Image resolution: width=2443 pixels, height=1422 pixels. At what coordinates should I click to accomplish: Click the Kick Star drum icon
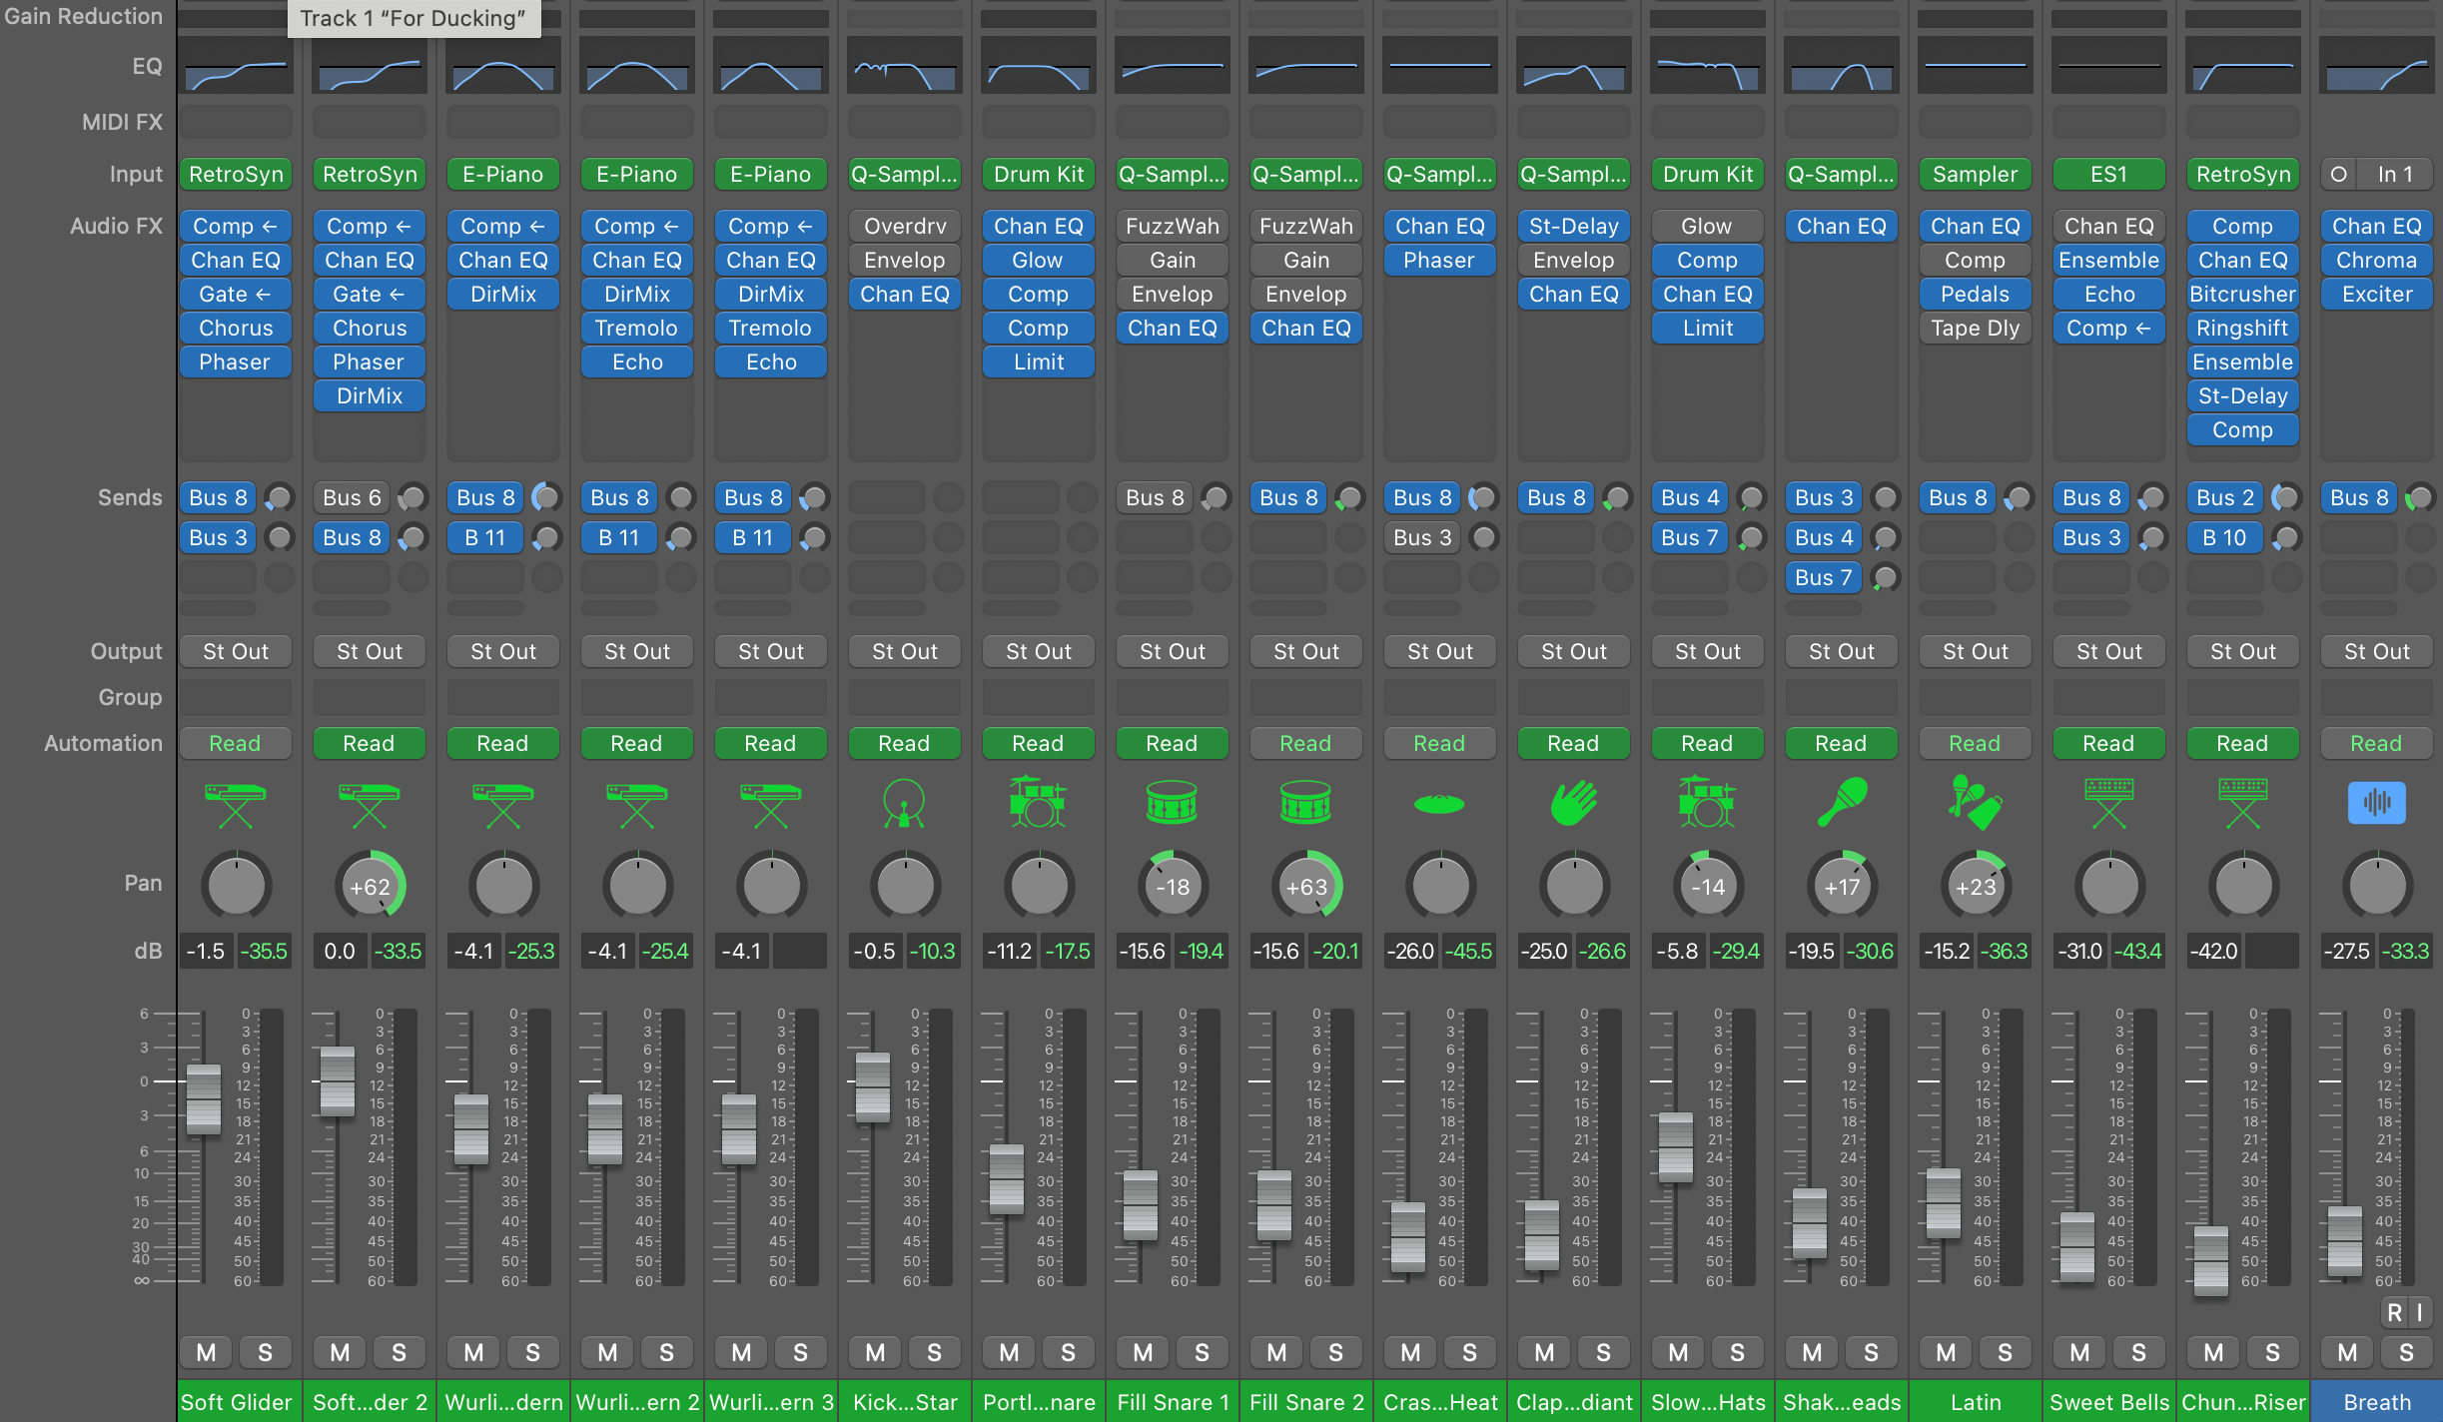pyautogui.click(x=904, y=803)
